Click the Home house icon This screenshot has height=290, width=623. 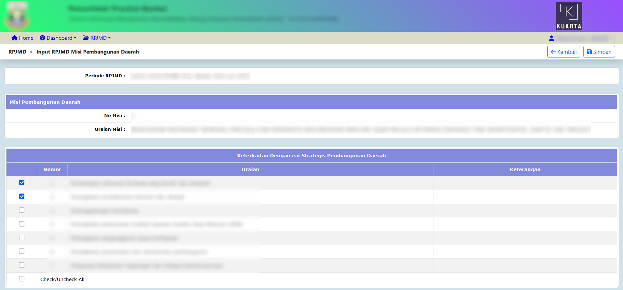click(x=14, y=38)
